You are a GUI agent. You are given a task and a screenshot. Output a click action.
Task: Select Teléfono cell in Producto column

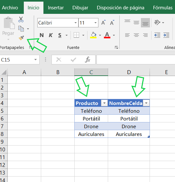point(91,111)
